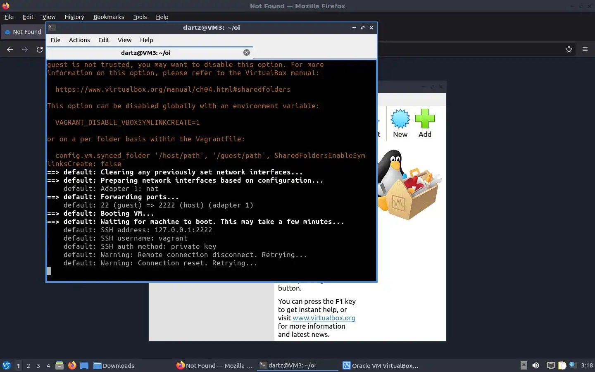The height and width of the screenshot is (372, 595).
Task: Click the "Forwarding ports..." line
Action: 113,197
